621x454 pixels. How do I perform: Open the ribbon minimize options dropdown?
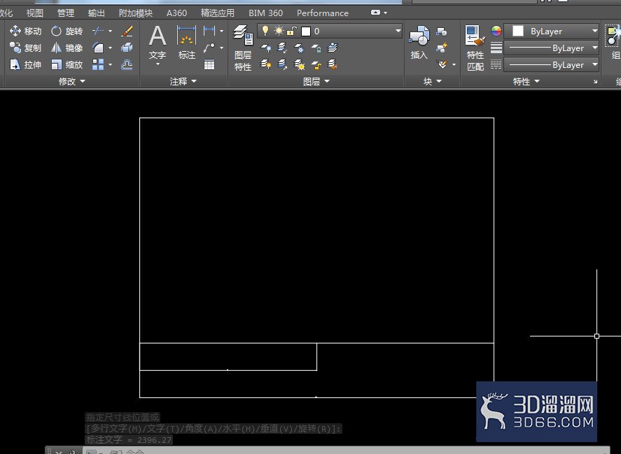[x=385, y=13]
